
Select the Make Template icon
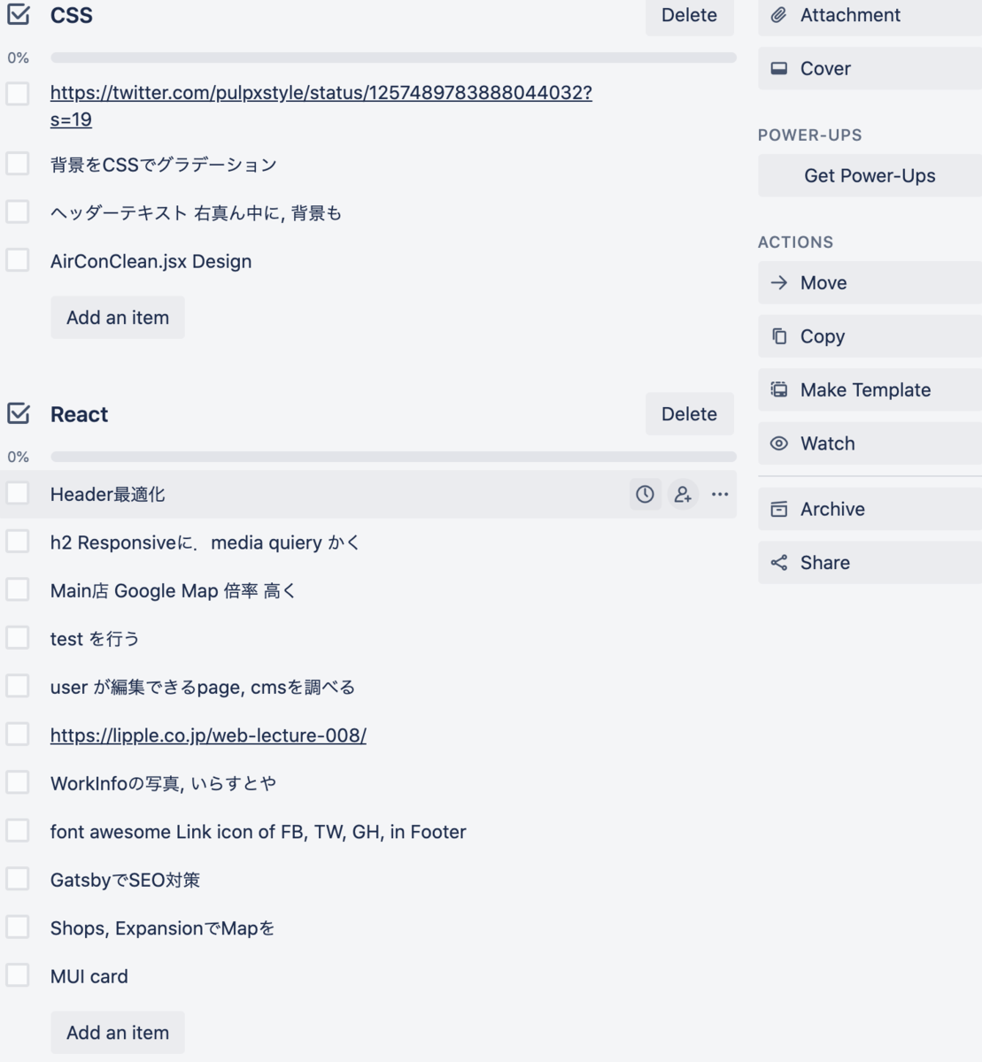(778, 389)
